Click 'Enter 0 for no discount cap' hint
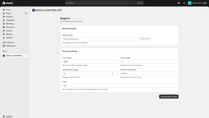209x118 pixels. click(x=131, y=77)
